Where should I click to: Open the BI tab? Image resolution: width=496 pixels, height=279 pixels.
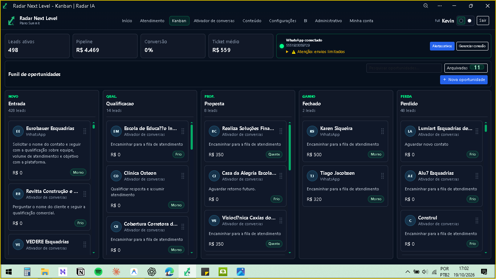(x=305, y=21)
